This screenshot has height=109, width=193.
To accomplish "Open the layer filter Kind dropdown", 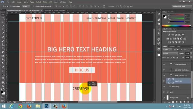I will (167, 50).
